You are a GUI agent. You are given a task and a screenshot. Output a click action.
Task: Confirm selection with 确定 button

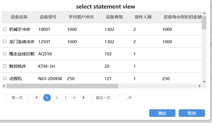[x=162, y=113]
